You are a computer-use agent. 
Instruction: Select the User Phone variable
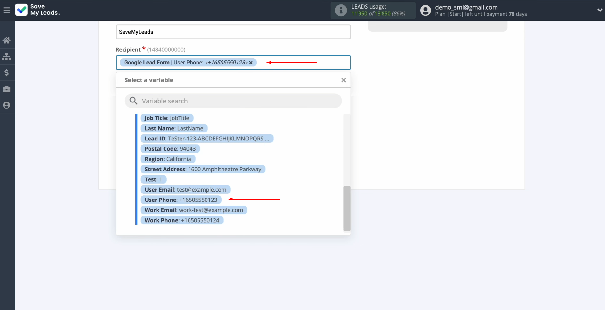pyautogui.click(x=181, y=200)
